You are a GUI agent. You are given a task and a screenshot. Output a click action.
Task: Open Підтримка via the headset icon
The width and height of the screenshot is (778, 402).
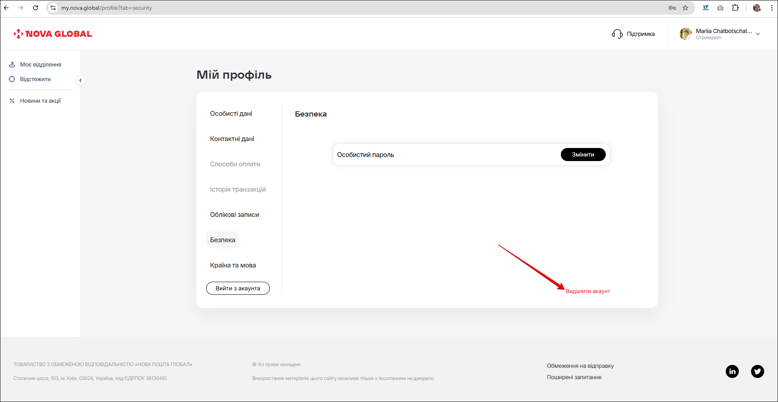[x=617, y=34]
